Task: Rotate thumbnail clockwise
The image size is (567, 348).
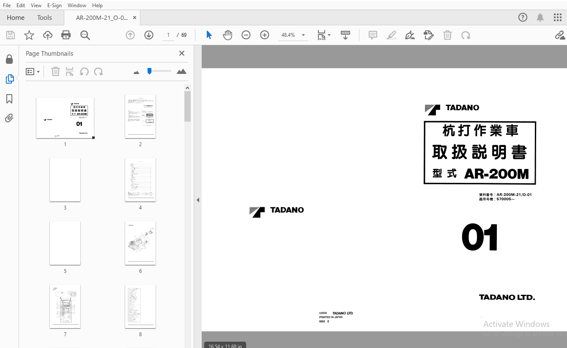Action: pos(99,71)
